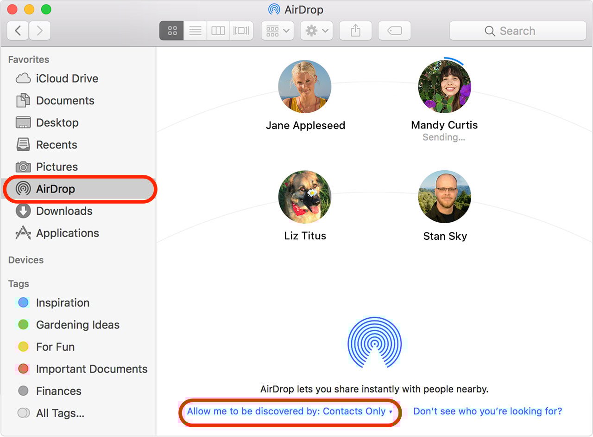
Task: Click the Applications icon in sidebar
Action: 23,233
